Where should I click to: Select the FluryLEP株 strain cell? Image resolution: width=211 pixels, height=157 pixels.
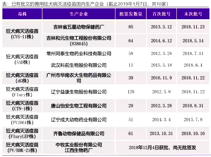(x=22, y=134)
